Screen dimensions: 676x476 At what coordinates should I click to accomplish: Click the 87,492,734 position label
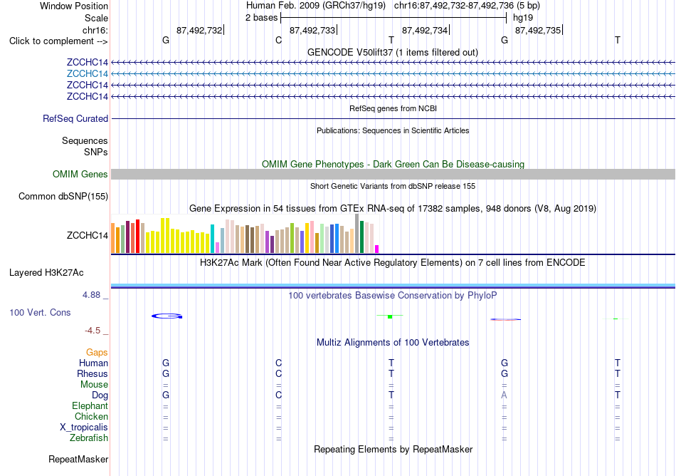coord(425,30)
